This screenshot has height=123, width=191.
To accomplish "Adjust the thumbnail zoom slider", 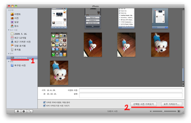I will point(163,111).
